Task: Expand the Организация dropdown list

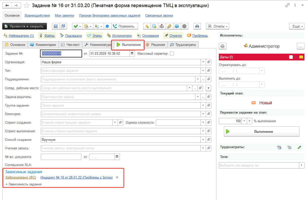Action: pos(203,62)
